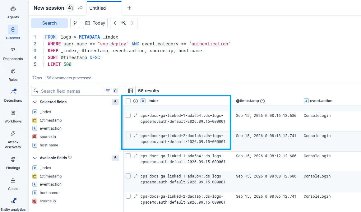
Task: Zoom out the time range
Action: point(124,23)
